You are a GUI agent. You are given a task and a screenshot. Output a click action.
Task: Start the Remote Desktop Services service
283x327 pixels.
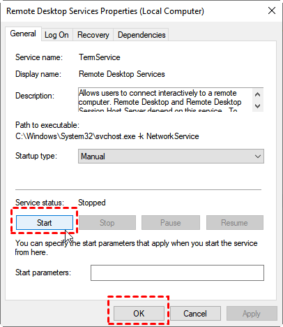[45, 223]
